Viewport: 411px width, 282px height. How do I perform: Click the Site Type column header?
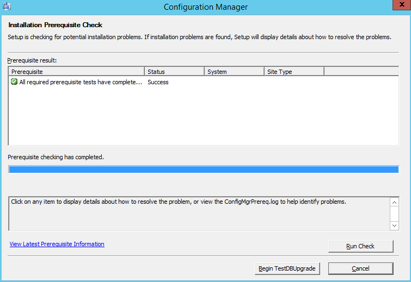pyautogui.click(x=294, y=72)
